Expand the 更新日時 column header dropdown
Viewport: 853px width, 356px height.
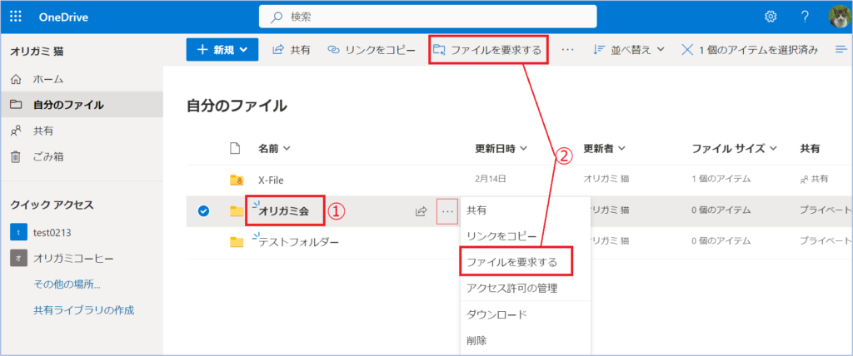tap(501, 149)
